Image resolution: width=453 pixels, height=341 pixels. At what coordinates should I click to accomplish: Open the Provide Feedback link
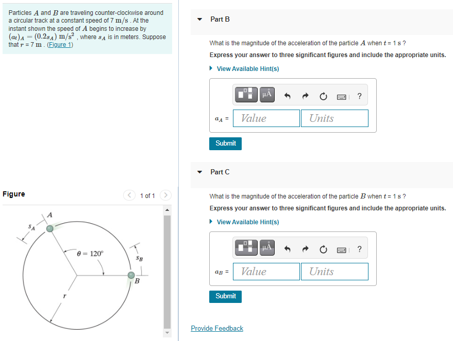point(217,328)
